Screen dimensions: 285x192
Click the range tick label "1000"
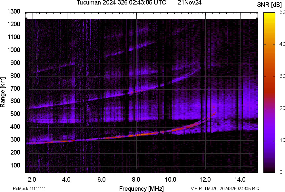click(x=14, y=50)
